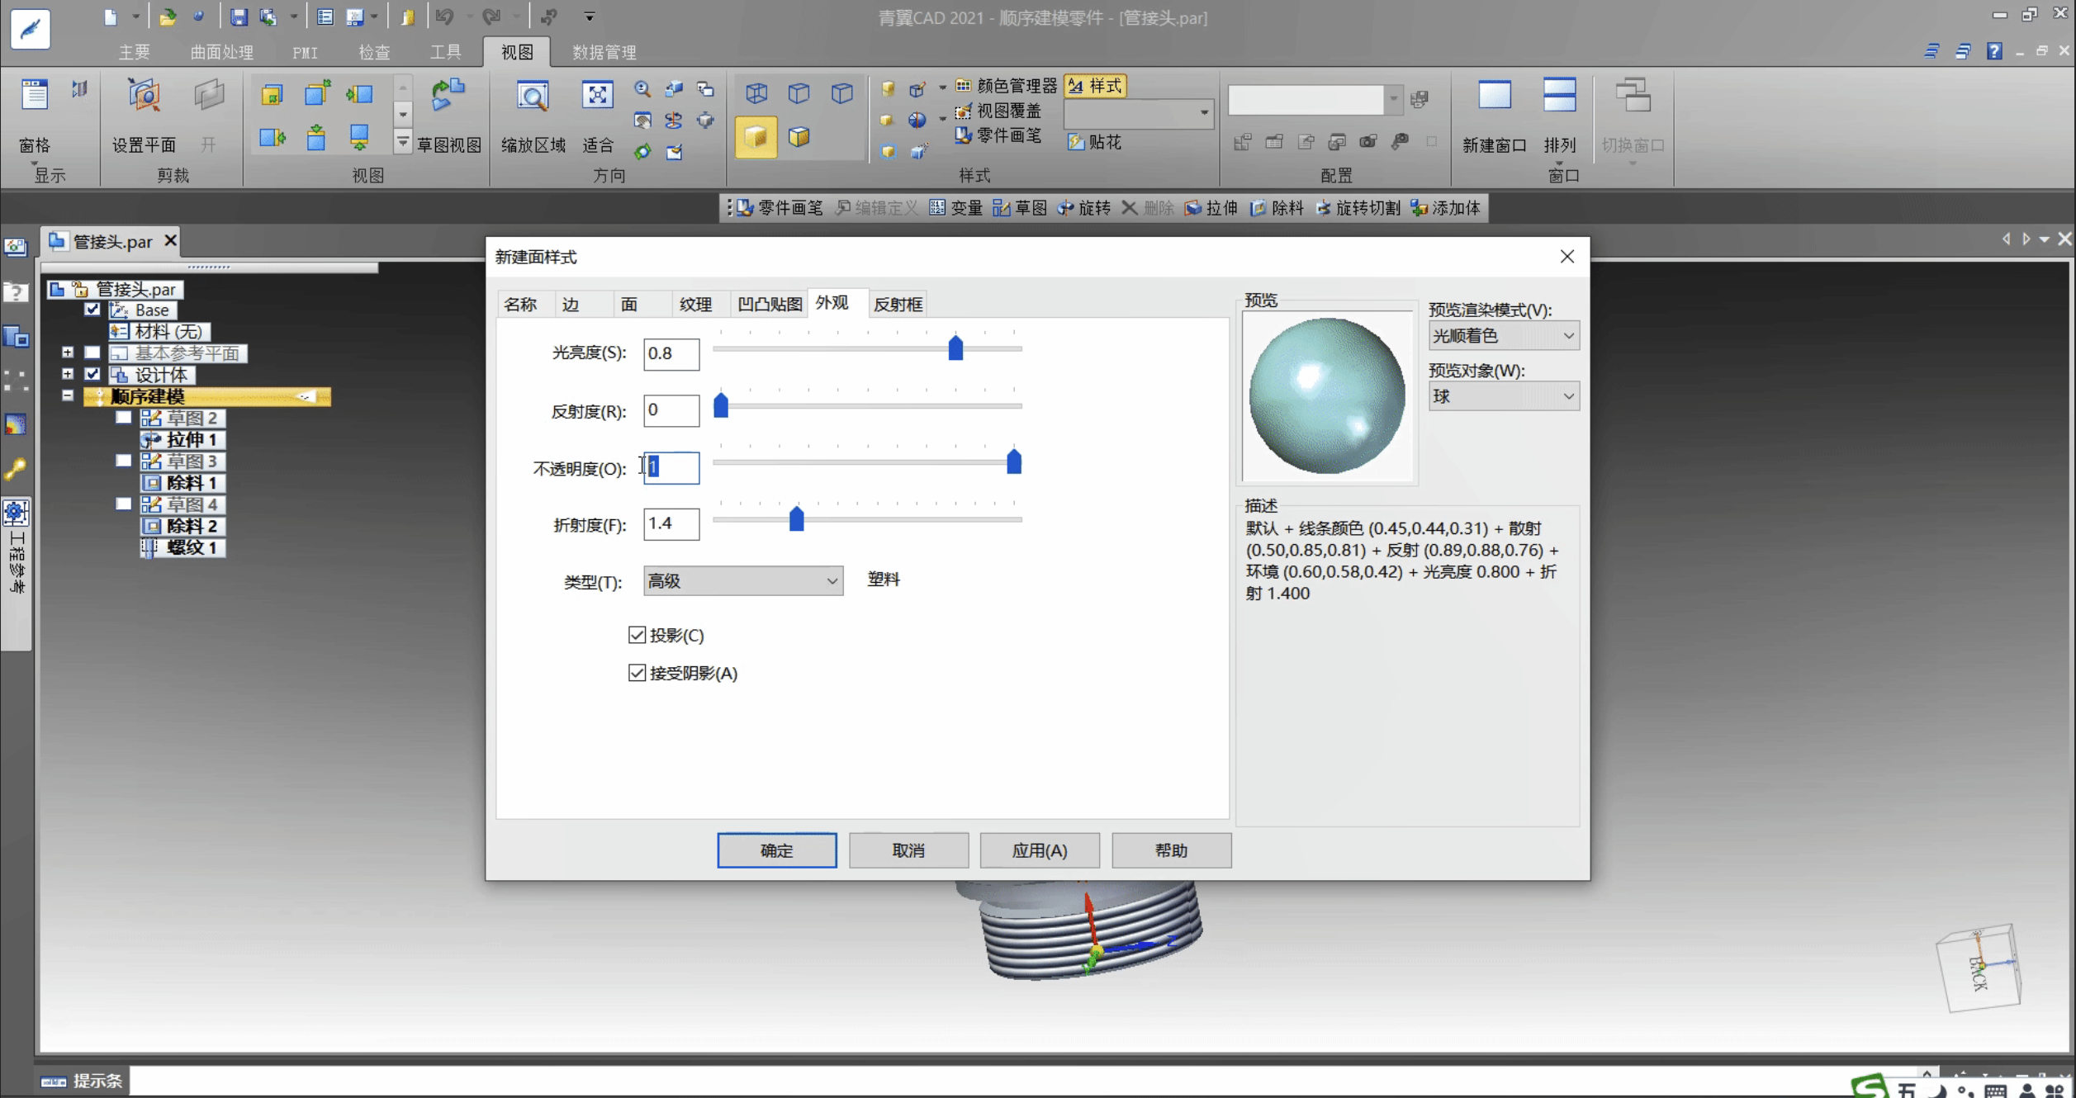Click the 帮助 help button
Image resolution: width=2076 pixels, height=1098 pixels.
pos(1171,850)
